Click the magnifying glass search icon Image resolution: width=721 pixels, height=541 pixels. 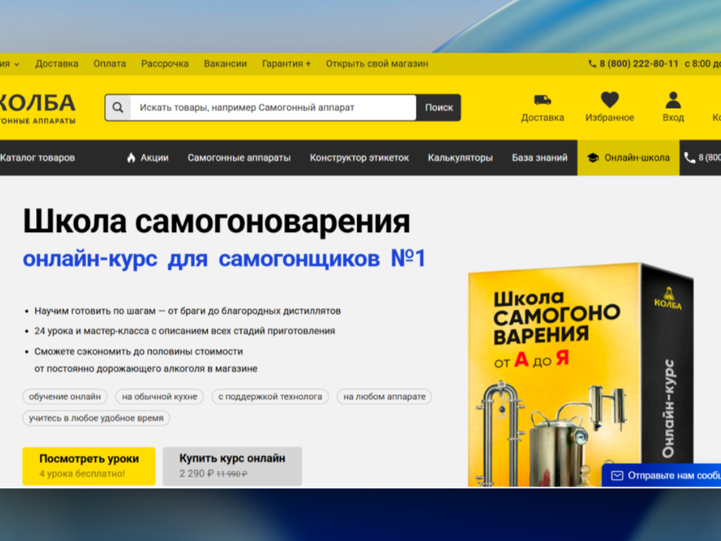(x=118, y=108)
